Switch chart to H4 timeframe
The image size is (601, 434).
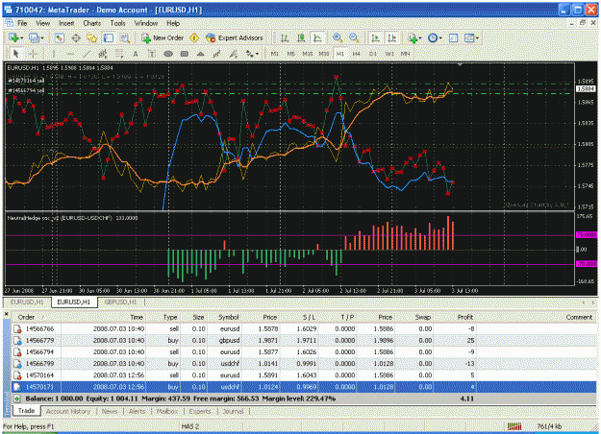pos(356,54)
